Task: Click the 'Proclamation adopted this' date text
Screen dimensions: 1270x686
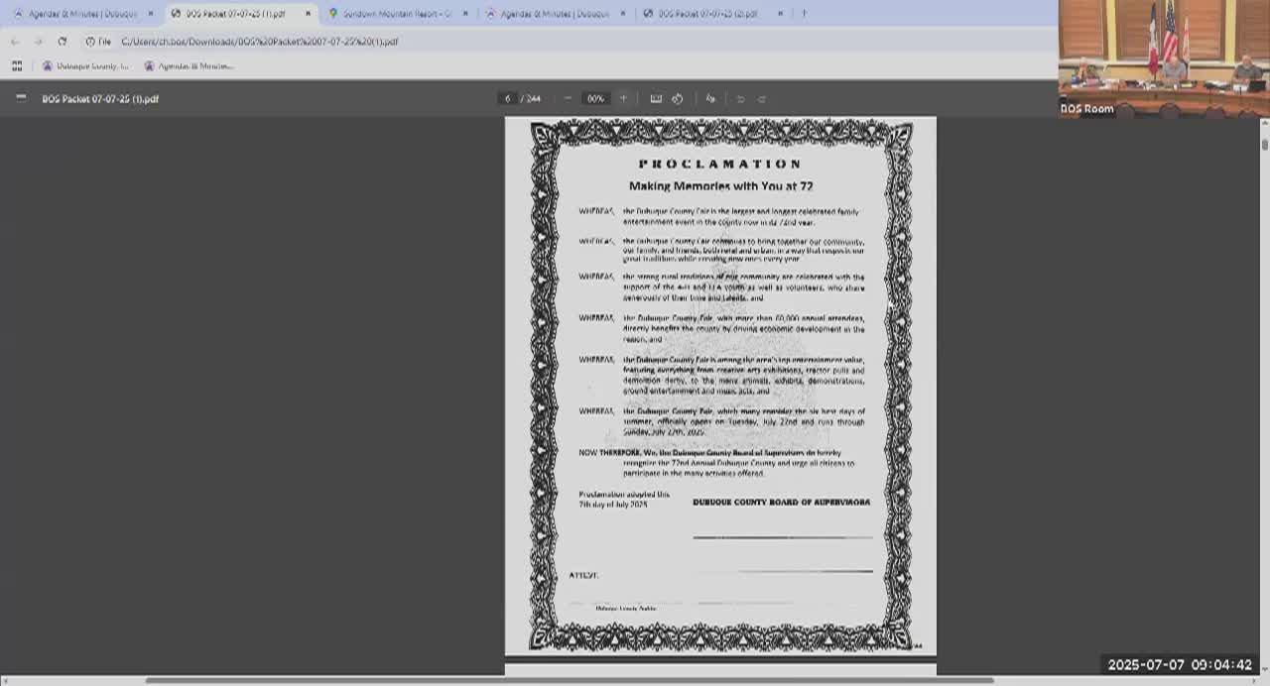Action: 624,499
